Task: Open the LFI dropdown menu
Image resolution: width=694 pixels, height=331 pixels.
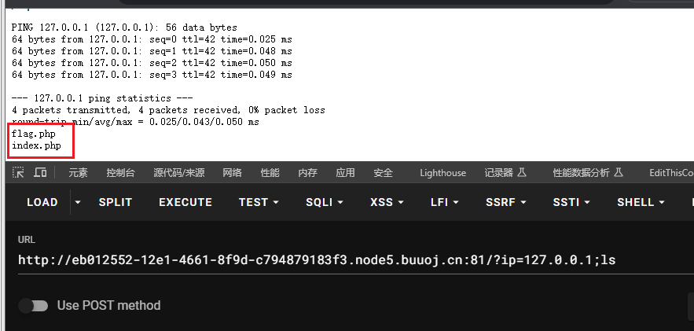Action: 444,202
